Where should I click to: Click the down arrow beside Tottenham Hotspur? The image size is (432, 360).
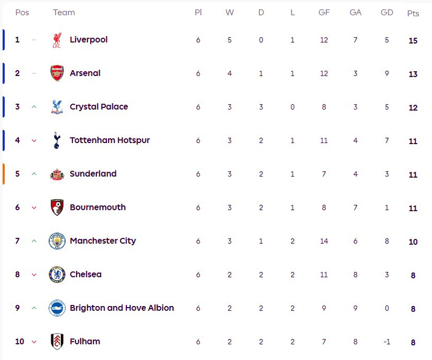click(x=34, y=140)
